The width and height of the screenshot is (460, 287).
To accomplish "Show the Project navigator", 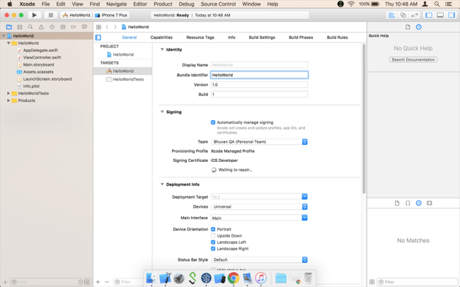I will pos(9,27).
